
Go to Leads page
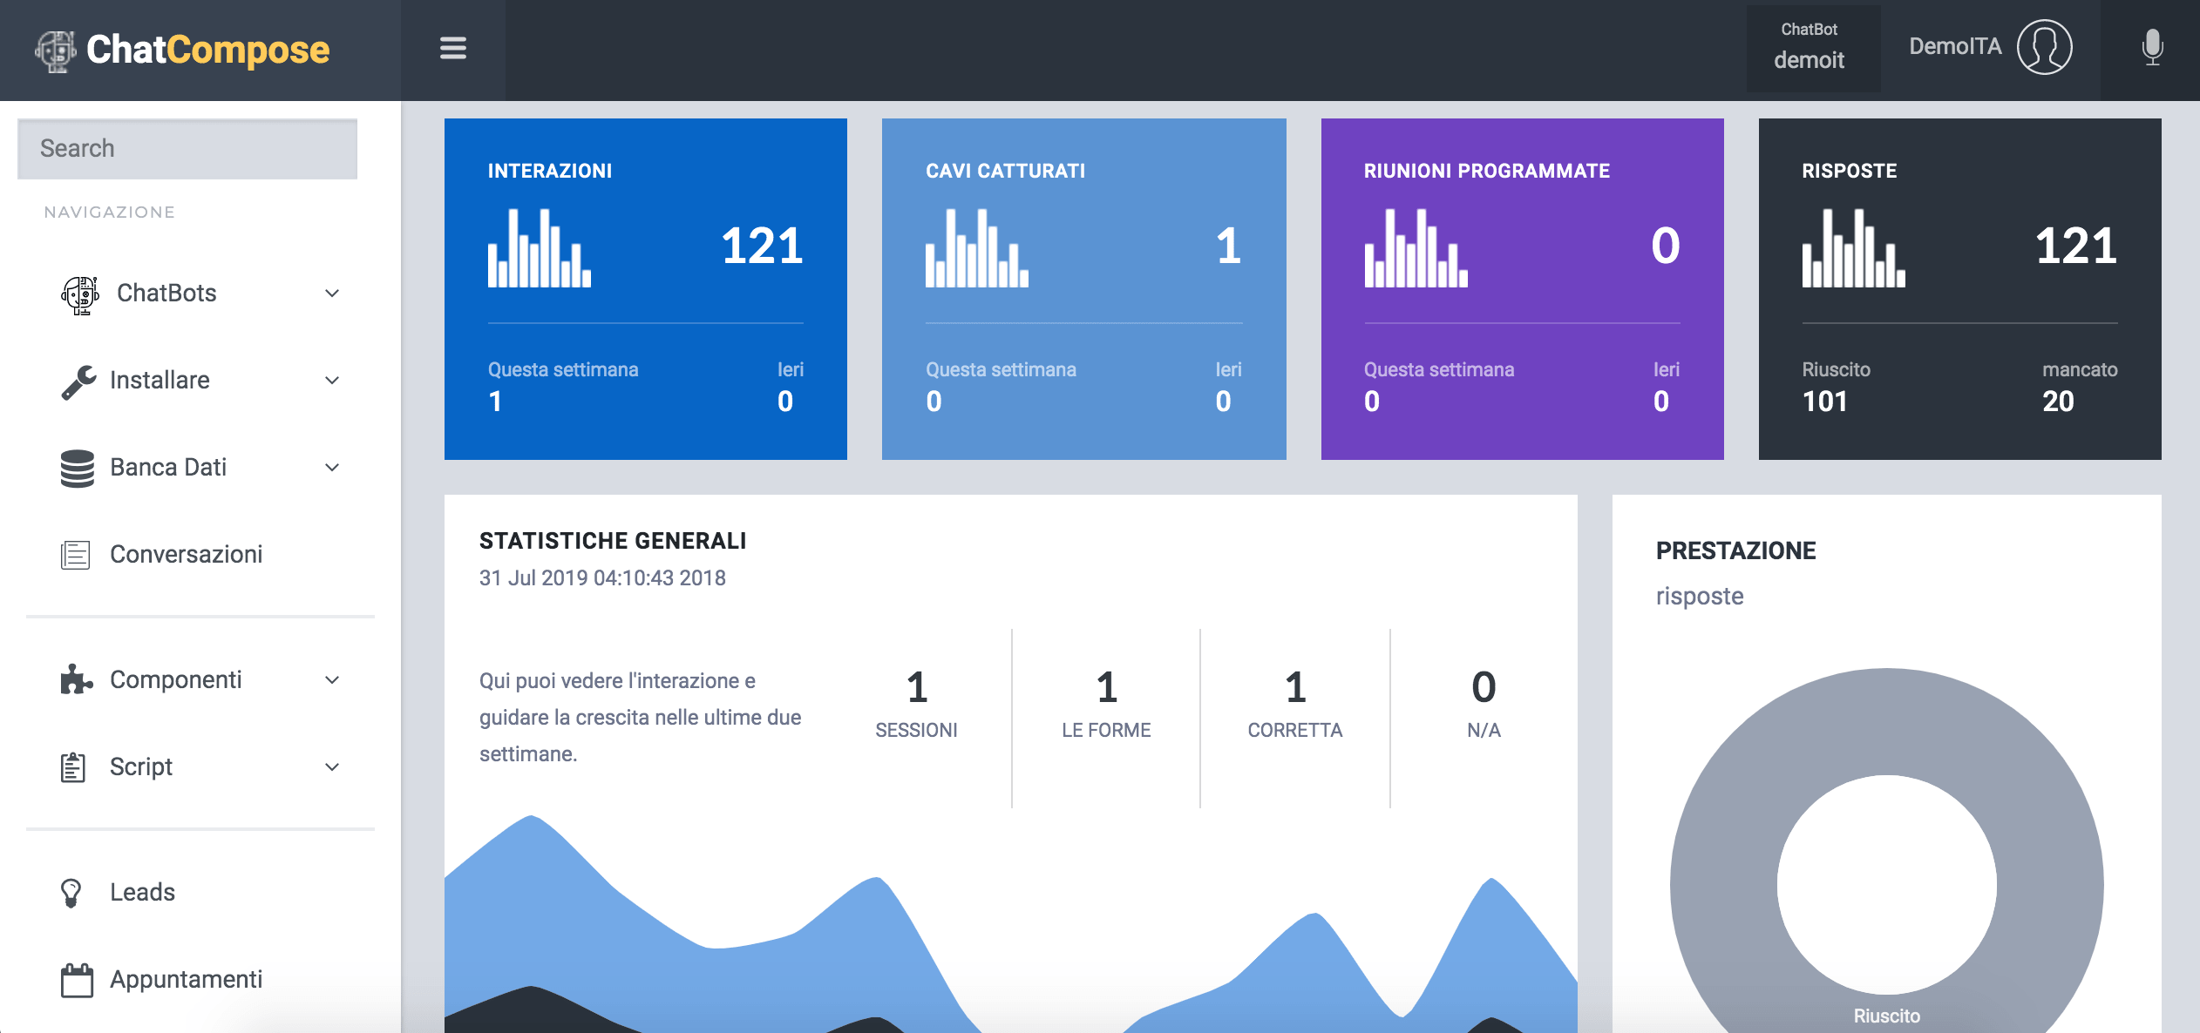pos(200,893)
